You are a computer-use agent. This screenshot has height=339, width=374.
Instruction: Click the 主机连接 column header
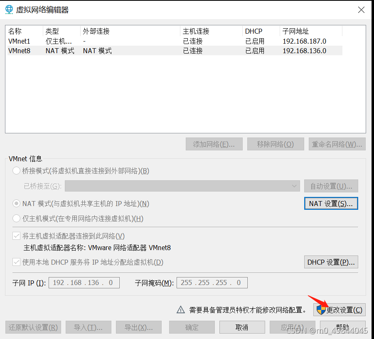point(211,31)
